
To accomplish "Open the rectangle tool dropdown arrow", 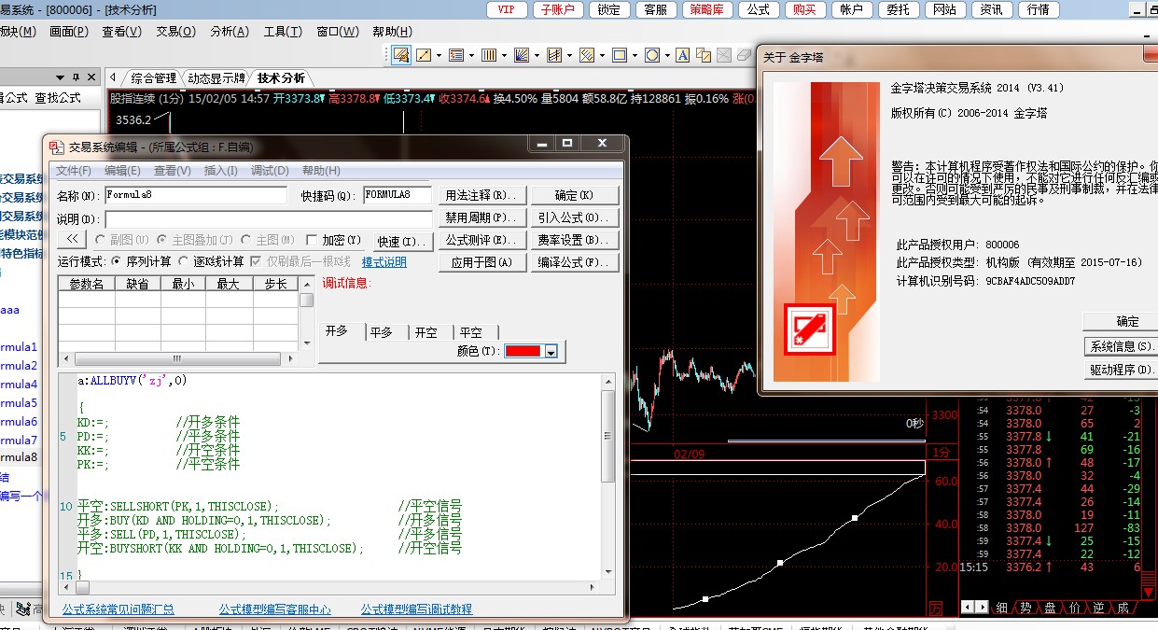I will pos(635,55).
